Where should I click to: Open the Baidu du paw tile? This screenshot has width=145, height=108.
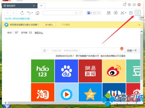tap(66, 71)
